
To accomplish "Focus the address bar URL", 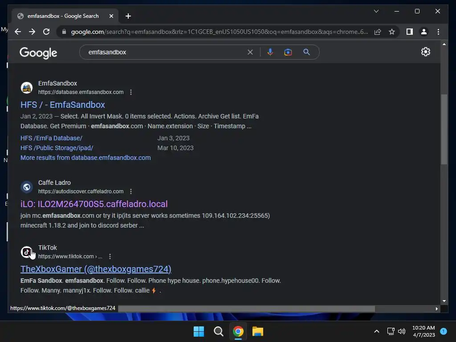I will [220, 32].
